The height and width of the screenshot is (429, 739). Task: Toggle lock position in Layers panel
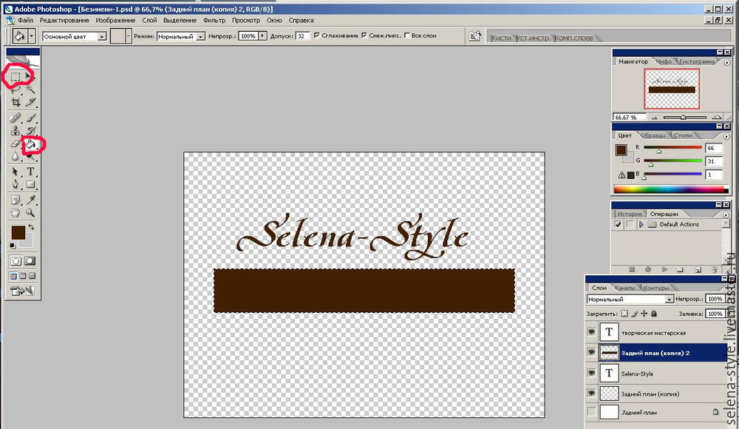pos(644,314)
